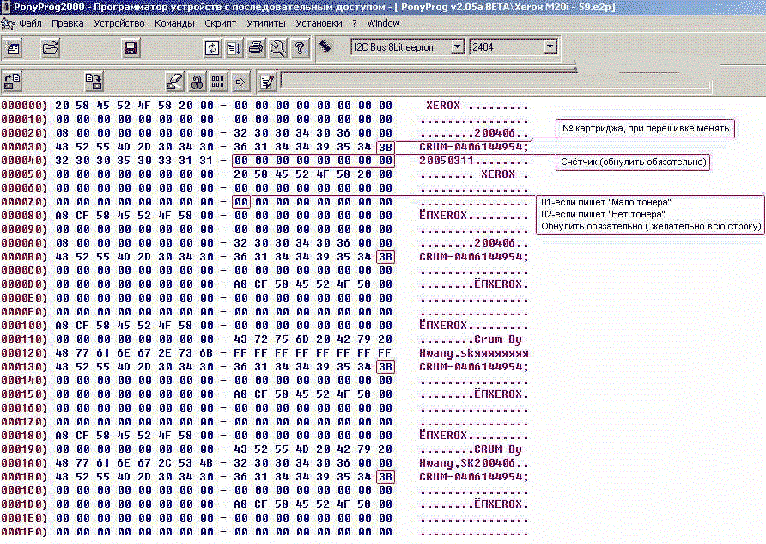
Task: Click the address label 0000A0)
Action: point(24,243)
